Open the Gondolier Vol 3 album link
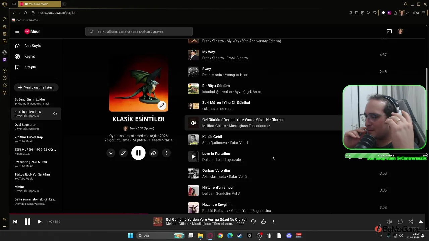Viewport: 429px width, 241px height. 228,193
